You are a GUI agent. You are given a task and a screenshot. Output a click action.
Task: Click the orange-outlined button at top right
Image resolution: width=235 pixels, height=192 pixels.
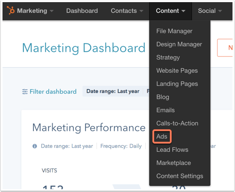click(x=225, y=48)
